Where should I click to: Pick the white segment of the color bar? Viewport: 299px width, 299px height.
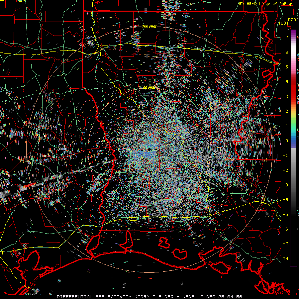tap(293, 50)
